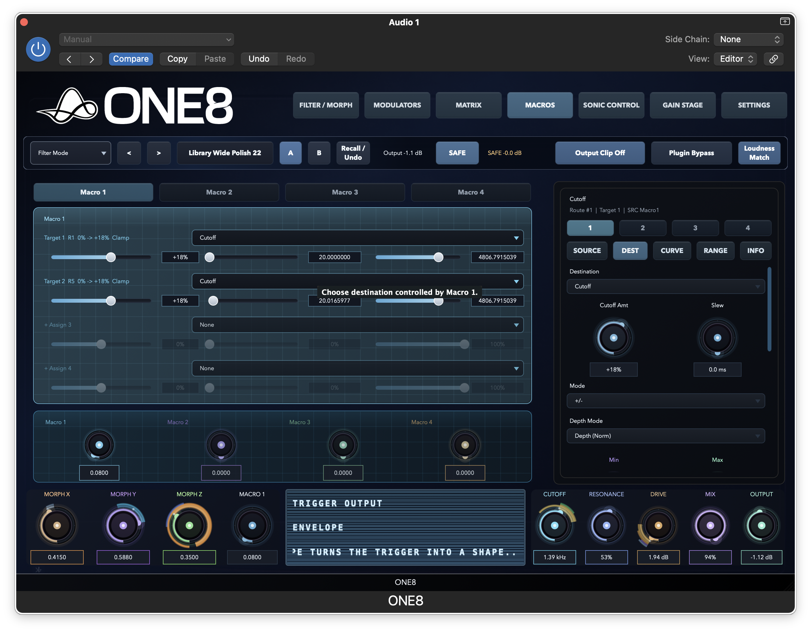This screenshot has width=811, height=632.
Task: Click the MIX knob
Action: (710, 525)
